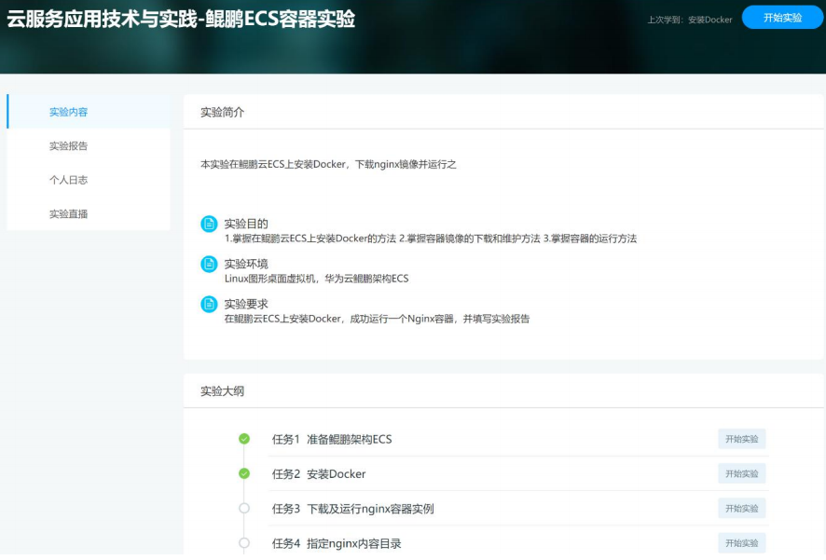Click the 实验要求 heading text
This screenshot has height=560, width=826.
tap(246, 304)
